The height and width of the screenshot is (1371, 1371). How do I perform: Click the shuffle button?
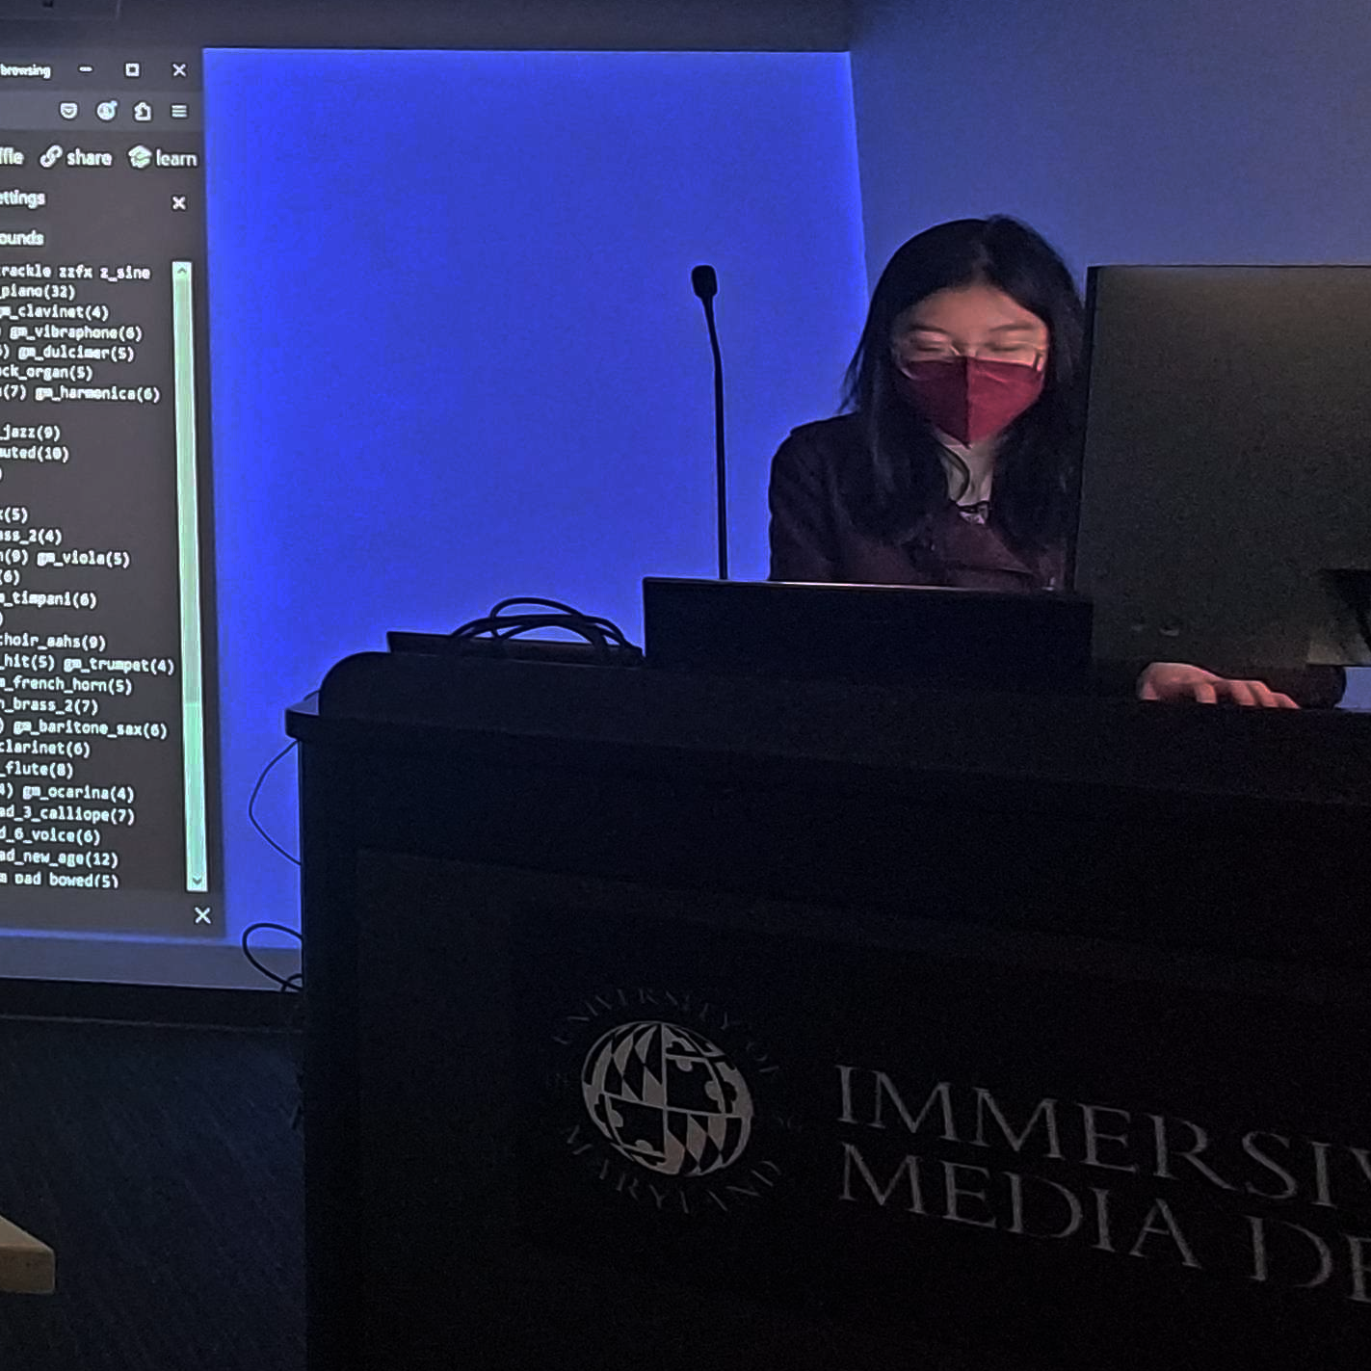pyautogui.click(x=9, y=157)
